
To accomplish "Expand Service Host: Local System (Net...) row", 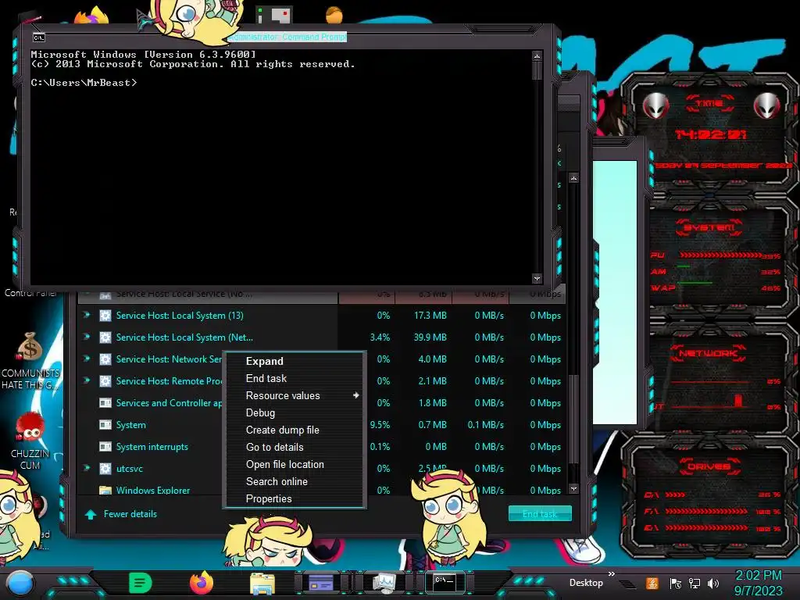I will click(x=87, y=337).
